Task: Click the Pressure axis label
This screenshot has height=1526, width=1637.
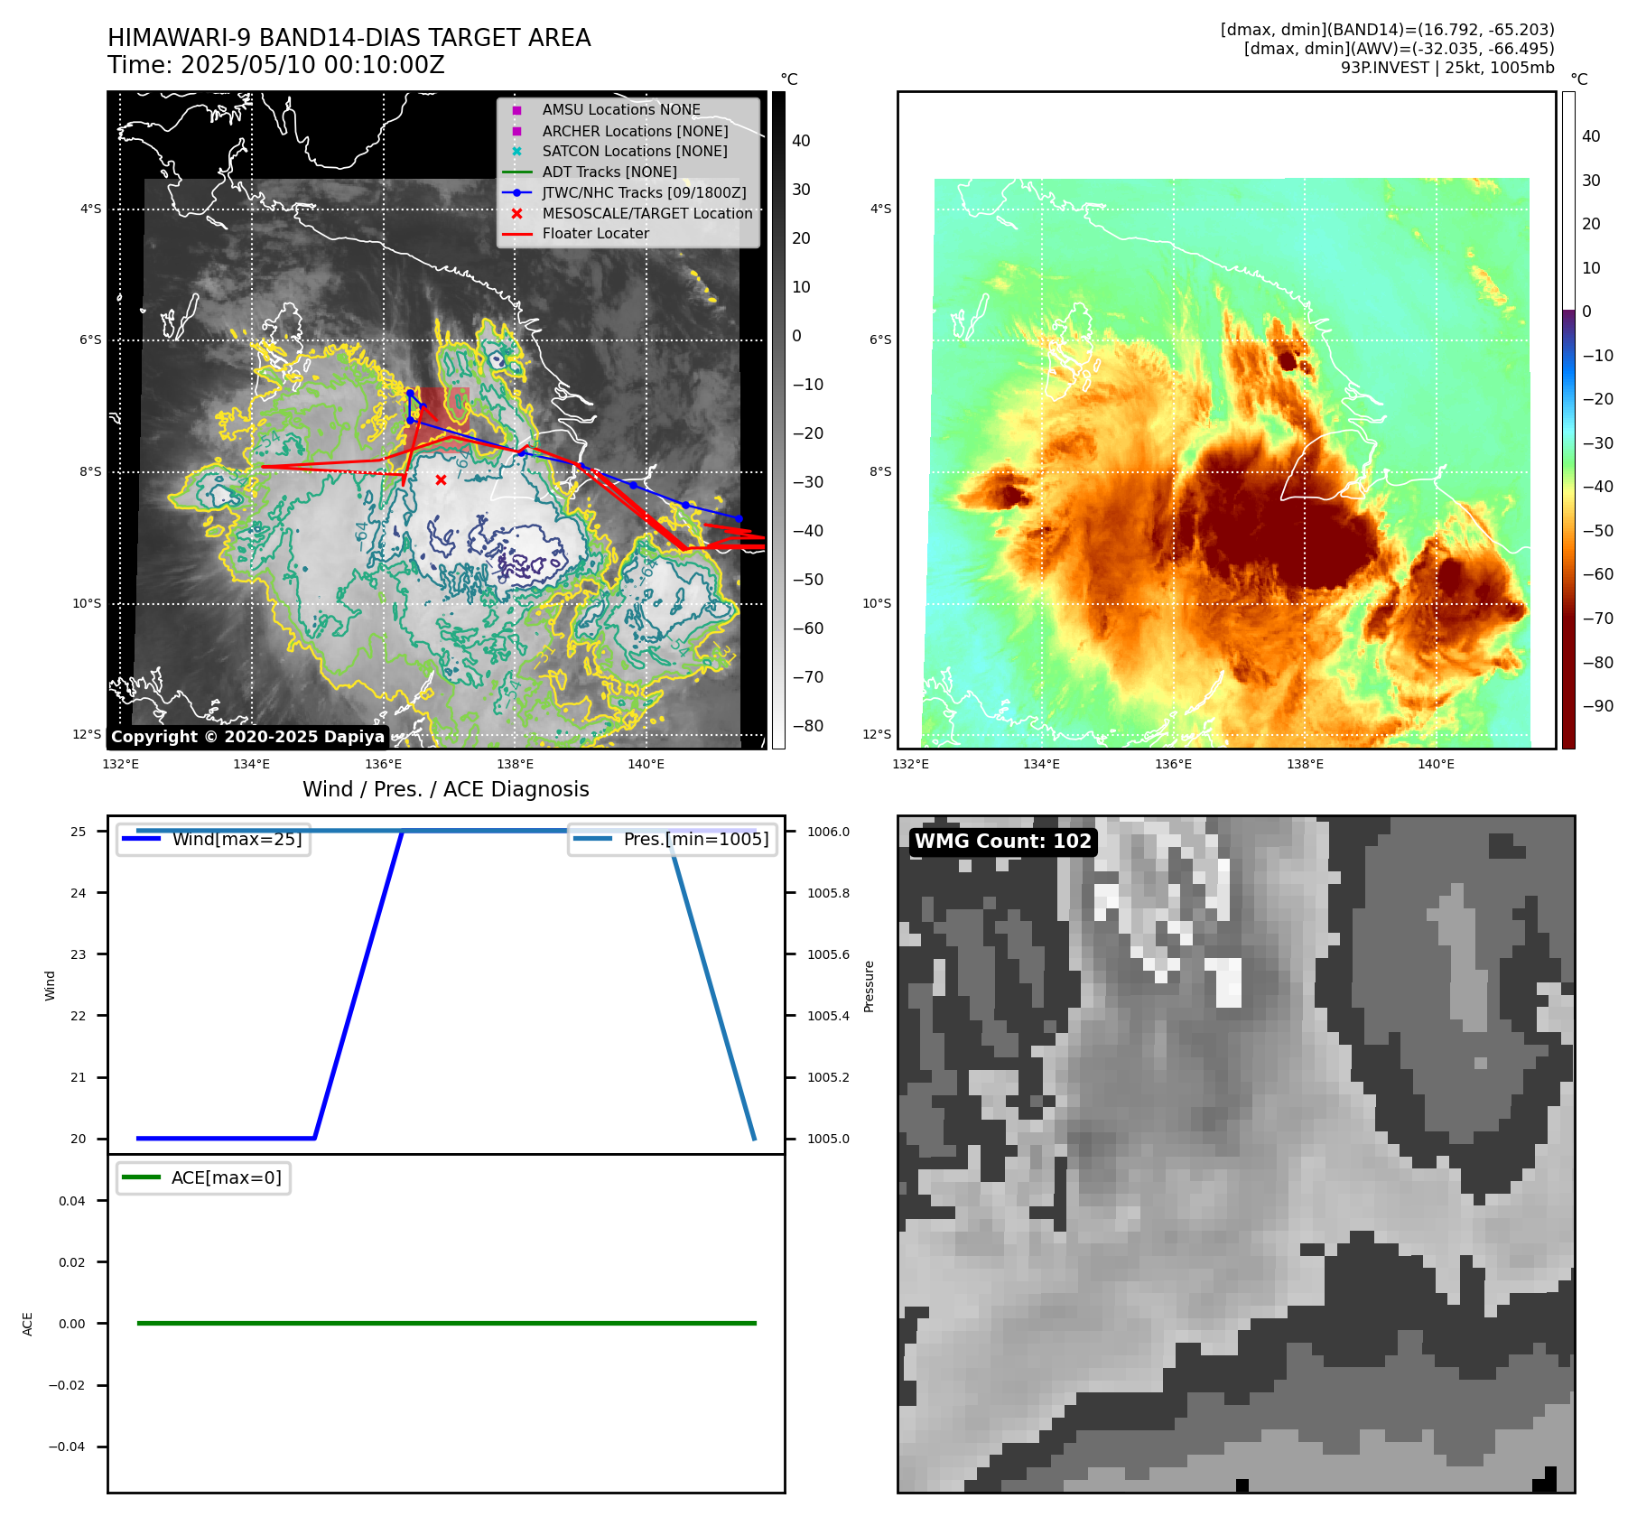Action: click(870, 986)
